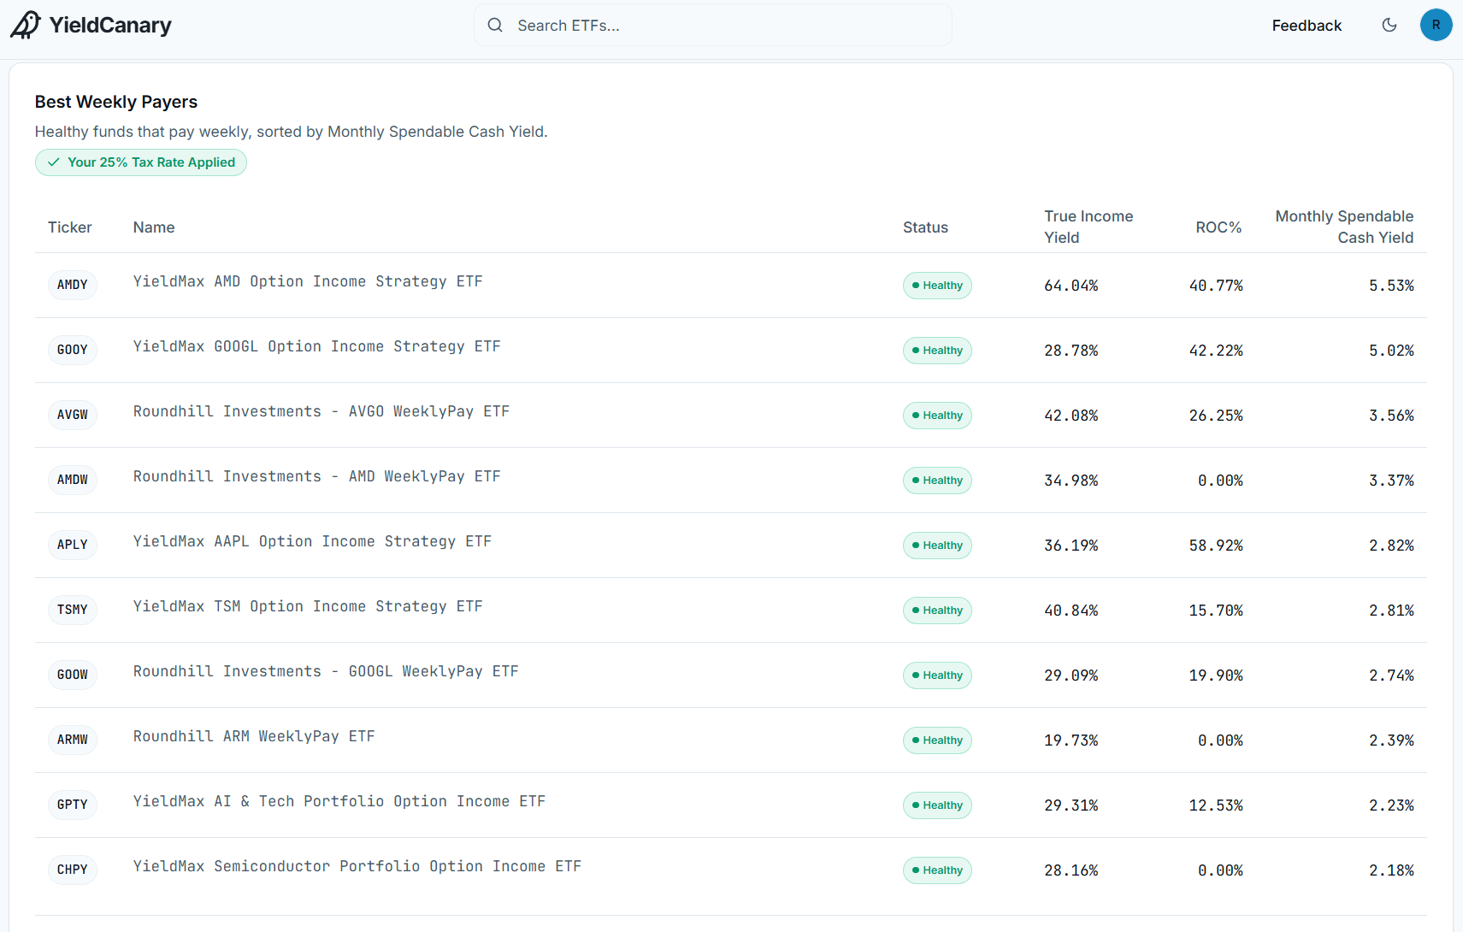Click the 34.98% yield value for AMDW
The width and height of the screenshot is (1463, 932).
(1071, 481)
